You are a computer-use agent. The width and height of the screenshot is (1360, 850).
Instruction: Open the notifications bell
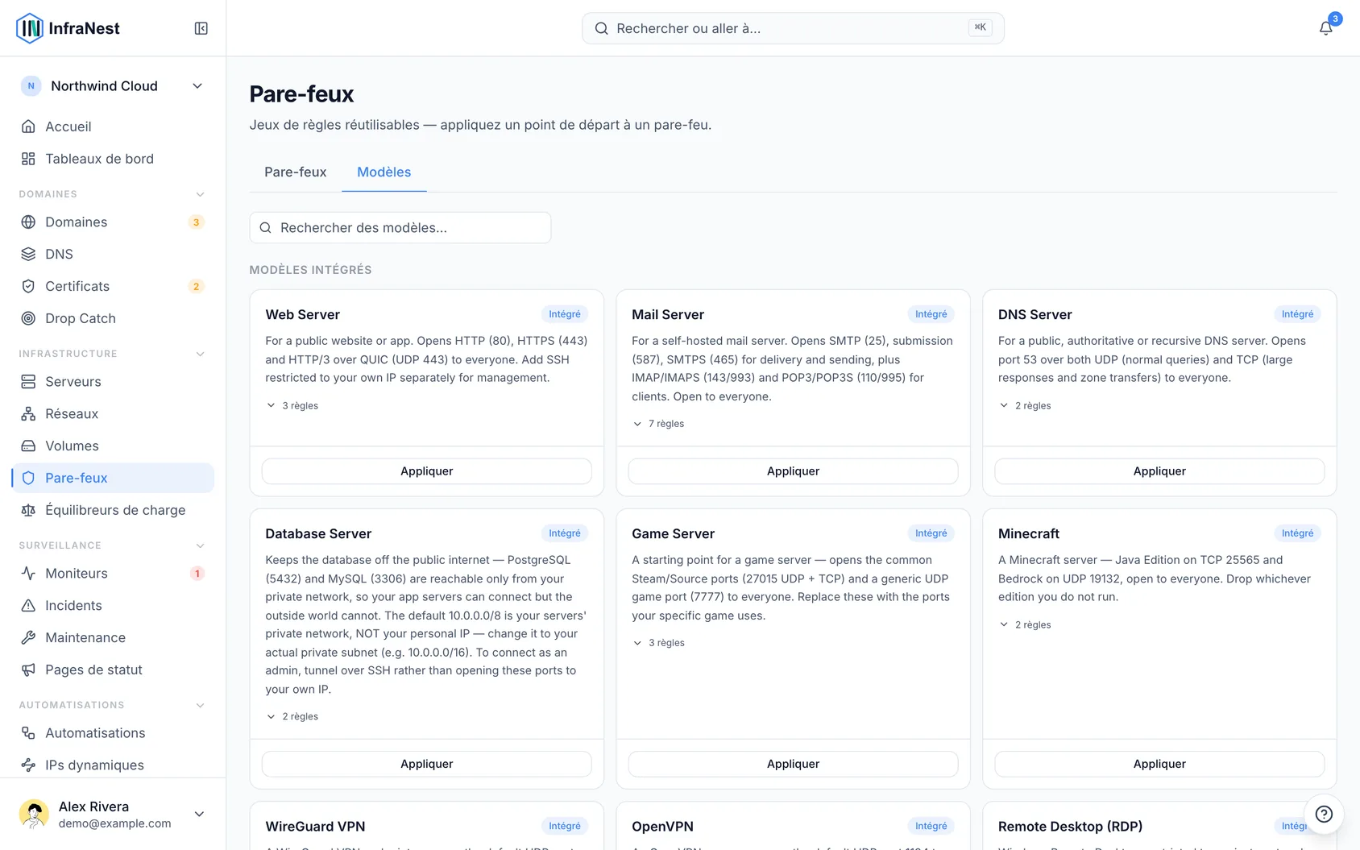pyautogui.click(x=1325, y=28)
